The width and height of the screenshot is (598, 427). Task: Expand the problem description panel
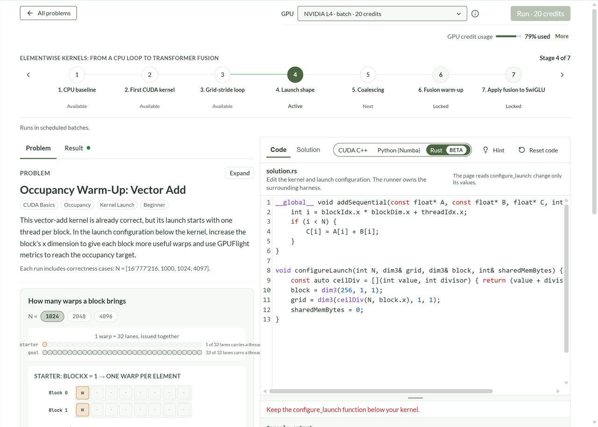(x=240, y=173)
